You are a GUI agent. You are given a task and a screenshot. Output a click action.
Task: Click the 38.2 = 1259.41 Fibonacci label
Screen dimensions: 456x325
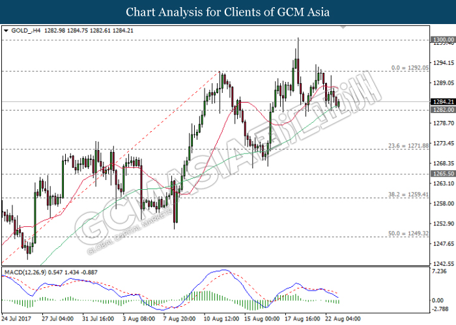point(408,194)
